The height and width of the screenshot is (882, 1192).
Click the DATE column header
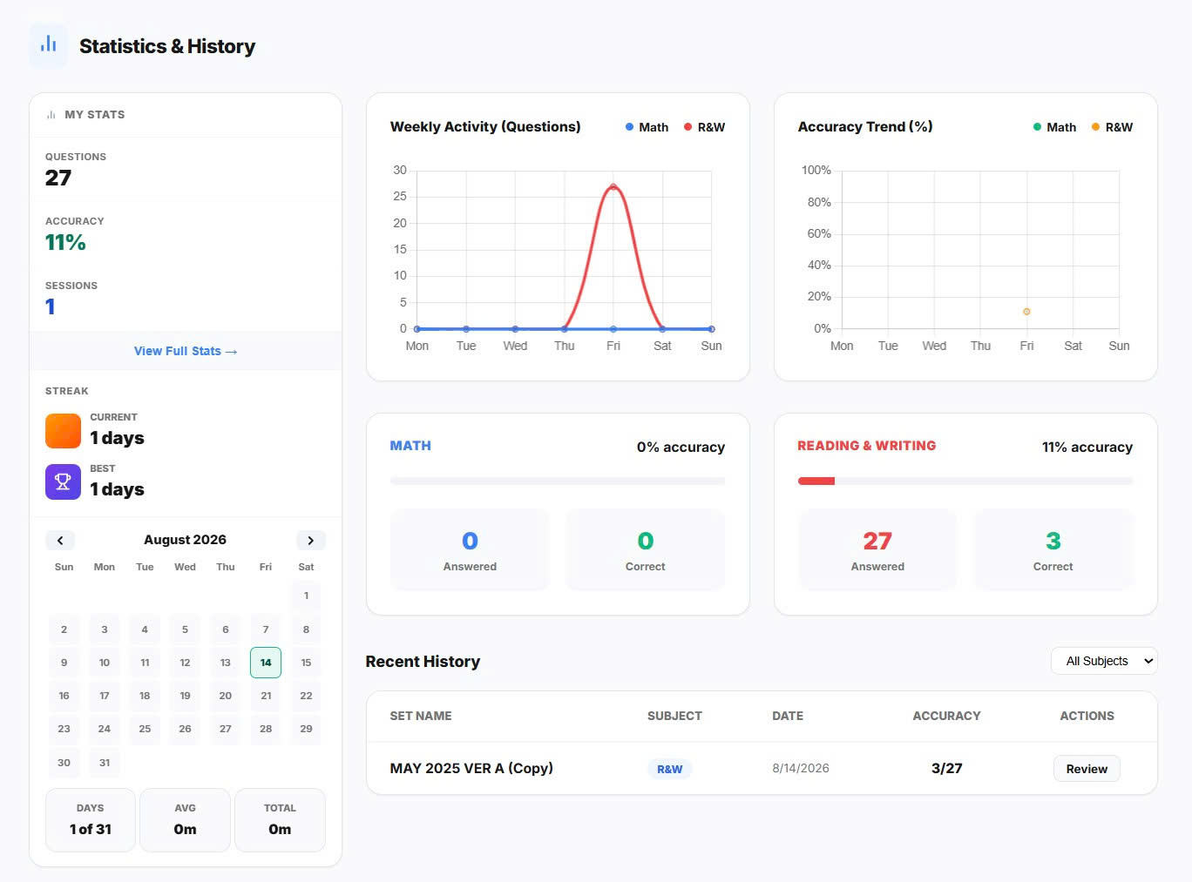788,716
